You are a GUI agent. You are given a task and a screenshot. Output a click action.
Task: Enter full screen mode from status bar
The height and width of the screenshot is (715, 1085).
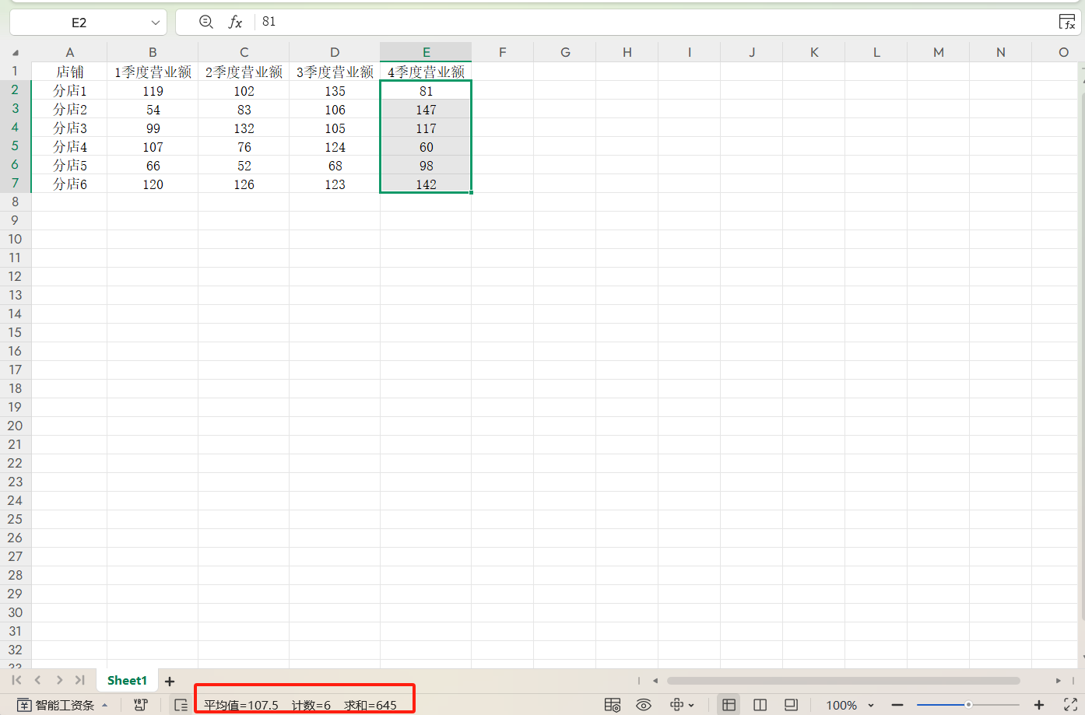[x=1070, y=705]
